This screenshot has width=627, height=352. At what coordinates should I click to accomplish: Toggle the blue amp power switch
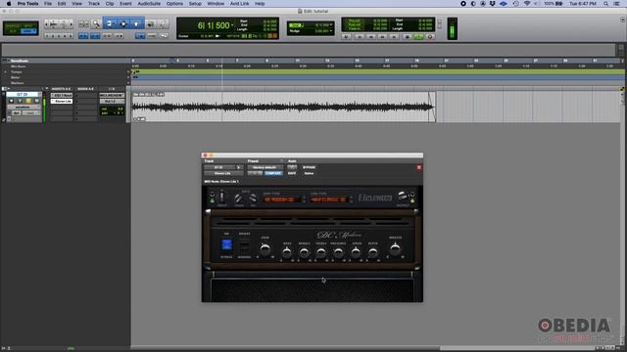point(226,244)
